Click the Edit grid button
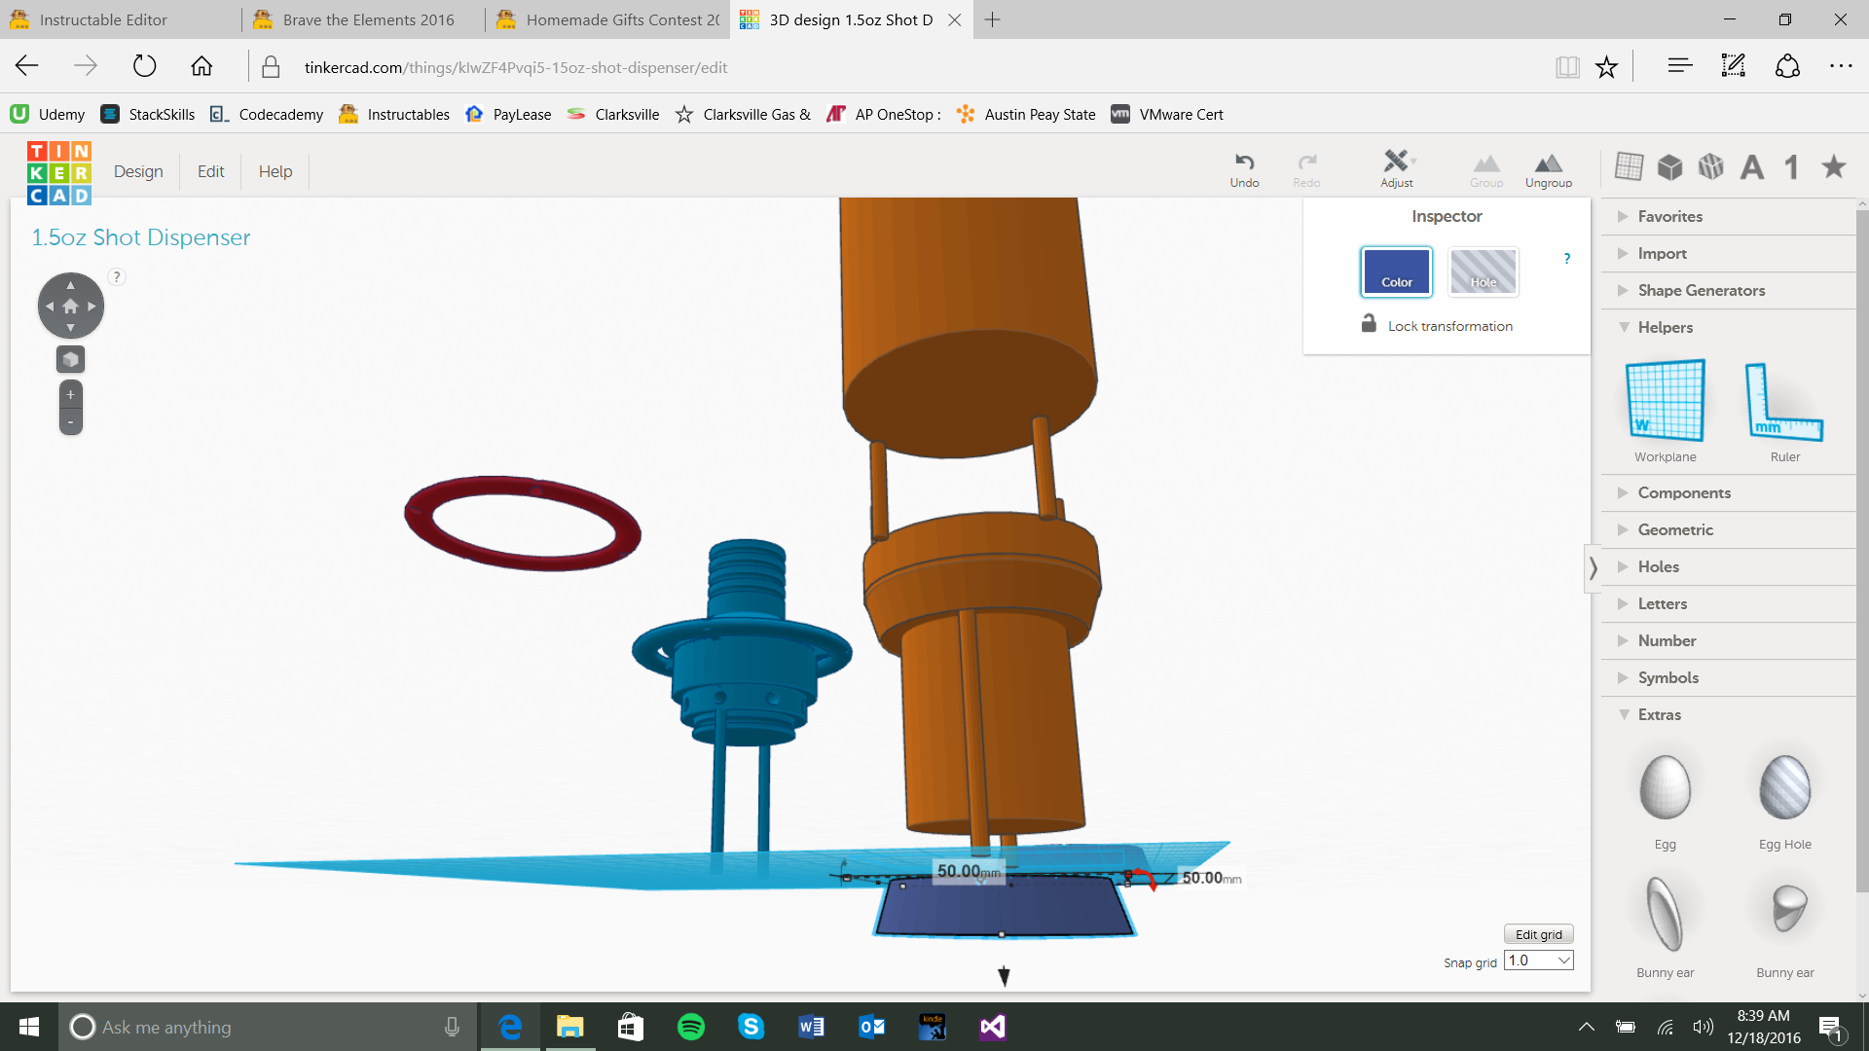Image resolution: width=1869 pixels, height=1051 pixels. click(x=1538, y=934)
